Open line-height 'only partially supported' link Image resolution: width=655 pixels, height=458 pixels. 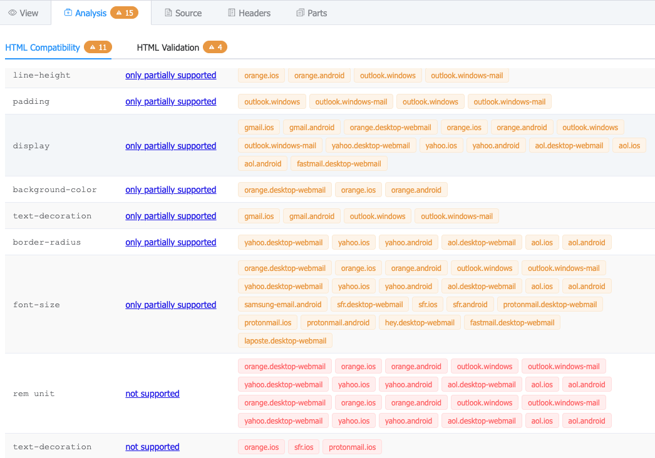click(x=171, y=75)
